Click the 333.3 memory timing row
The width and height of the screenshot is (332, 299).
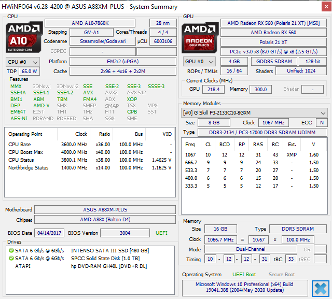[254, 186]
